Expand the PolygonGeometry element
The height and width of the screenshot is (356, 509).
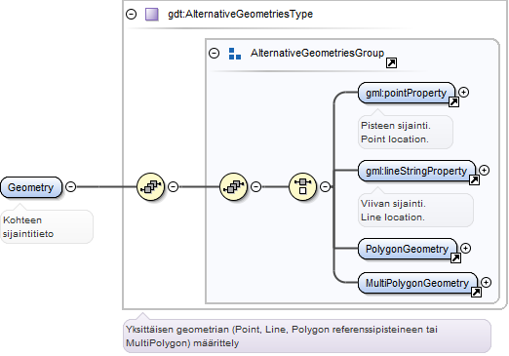[x=466, y=249]
